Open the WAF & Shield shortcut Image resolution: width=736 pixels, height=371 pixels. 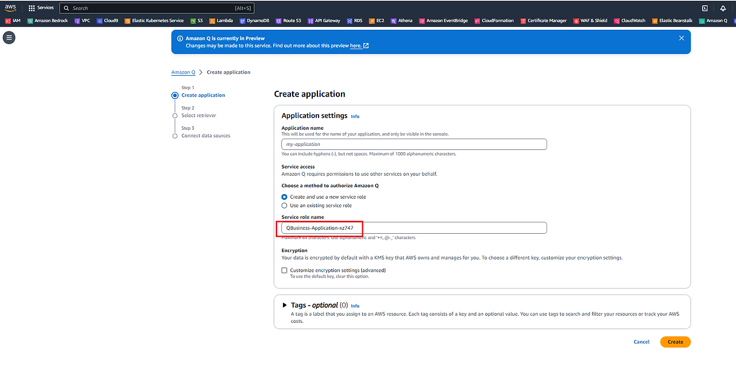tap(590, 21)
